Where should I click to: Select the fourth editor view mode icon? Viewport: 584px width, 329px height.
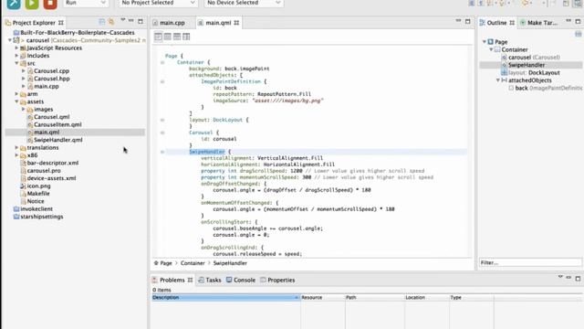point(186,37)
